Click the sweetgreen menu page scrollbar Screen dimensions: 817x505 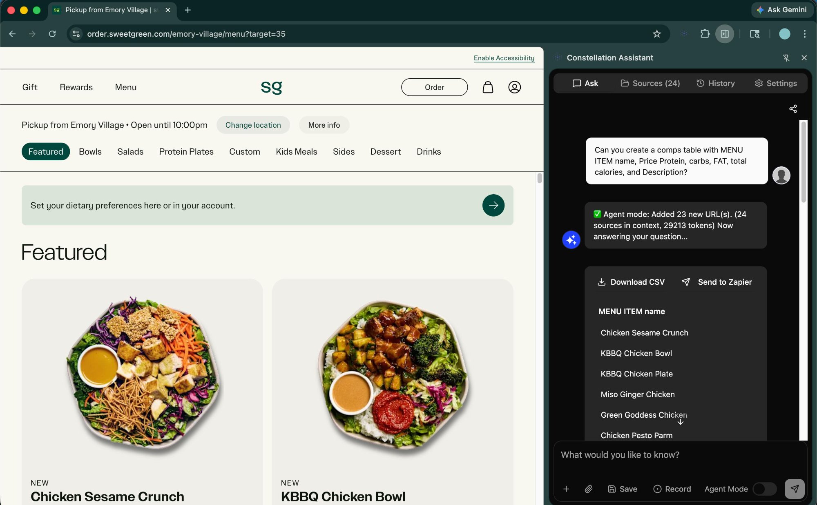pyautogui.click(x=540, y=178)
